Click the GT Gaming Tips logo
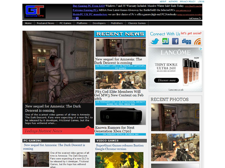 [35, 11]
